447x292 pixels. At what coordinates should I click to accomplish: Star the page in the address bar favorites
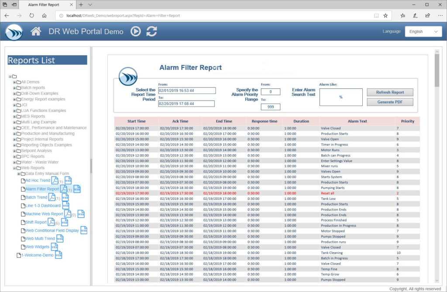click(x=385, y=15)
